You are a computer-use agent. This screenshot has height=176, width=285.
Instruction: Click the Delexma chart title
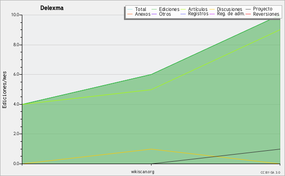point(52,8)
